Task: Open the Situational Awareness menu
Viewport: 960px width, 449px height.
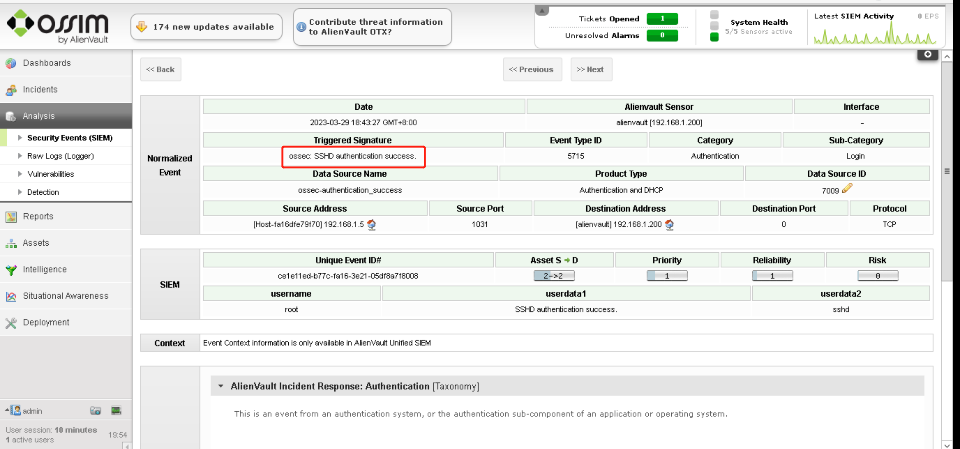Action: pos(65,295)
